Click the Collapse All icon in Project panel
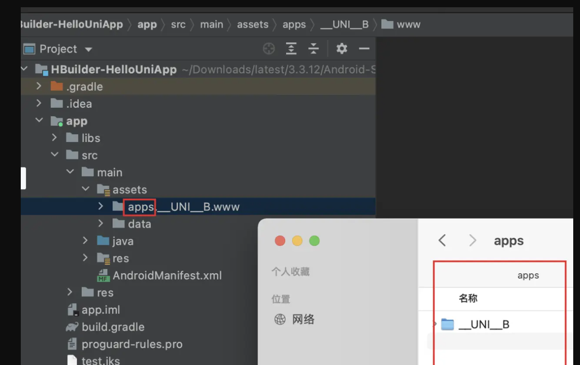580x365 pixels. (x=314, y=48)
